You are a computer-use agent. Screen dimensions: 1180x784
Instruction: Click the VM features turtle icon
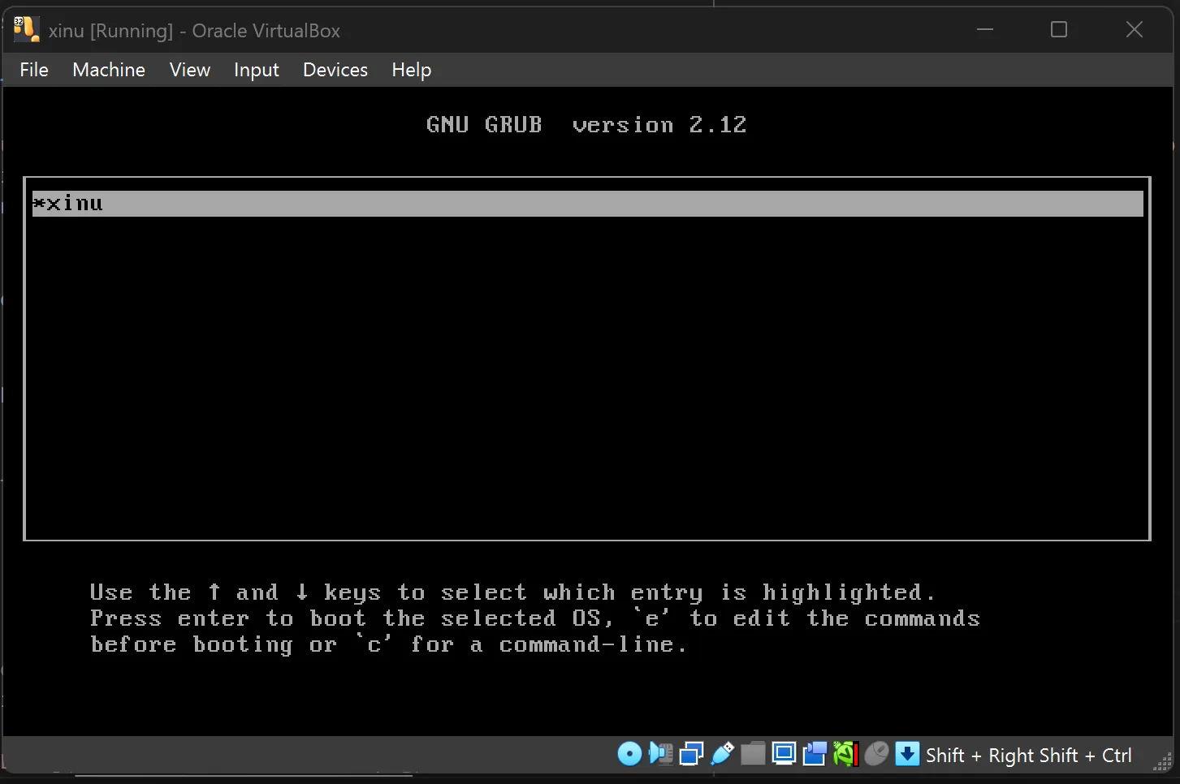[x=845, y=754]
